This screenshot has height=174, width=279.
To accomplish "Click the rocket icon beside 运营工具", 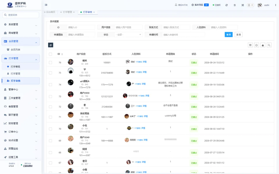I will pyautogui.click(x=5, y=157).
